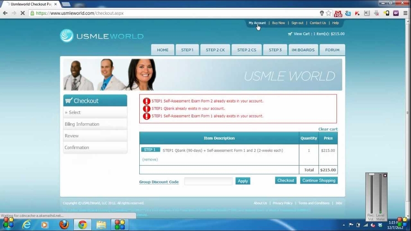Open Windows Explorer folder in taskbar
Viewport: 411px width, 231px height.
point(101,225)
